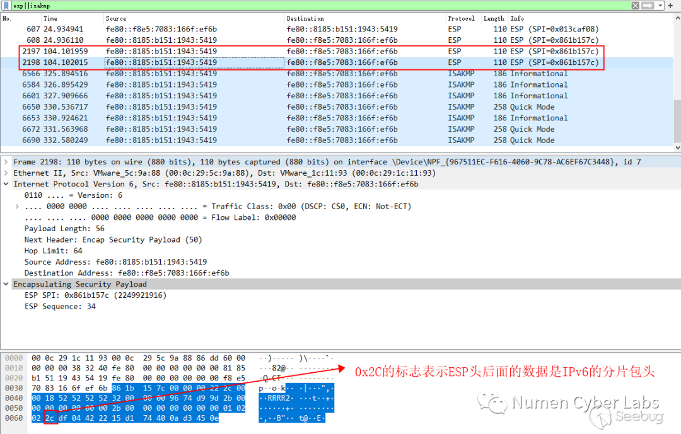
Task: Expand the Frame 2198 tree node
Action: tap(6, 163)
